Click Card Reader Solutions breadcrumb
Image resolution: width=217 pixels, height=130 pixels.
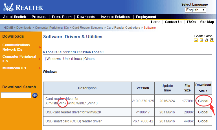[87, 28]
